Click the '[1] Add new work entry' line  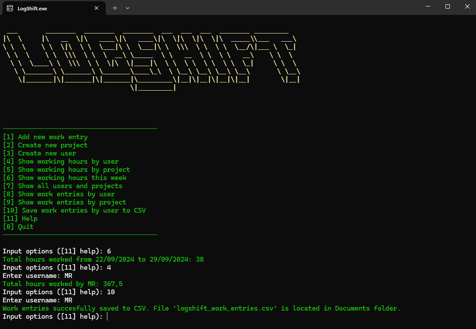click(x=45, y=137)
